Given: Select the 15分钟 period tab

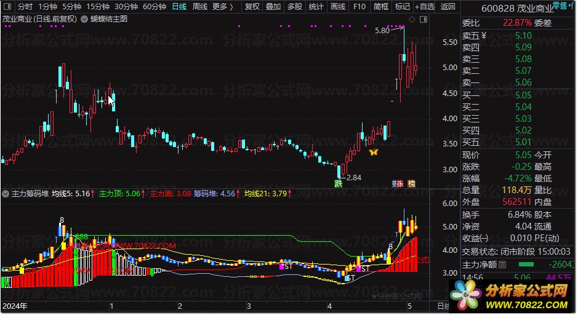Looking at the screenshot, I should [x=98, y=7].
